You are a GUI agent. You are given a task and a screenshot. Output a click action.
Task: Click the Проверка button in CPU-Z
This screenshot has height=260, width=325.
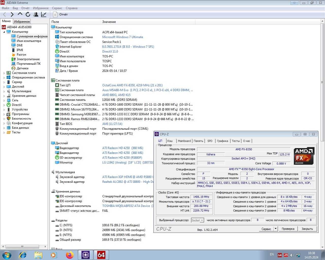pos(288,229)
